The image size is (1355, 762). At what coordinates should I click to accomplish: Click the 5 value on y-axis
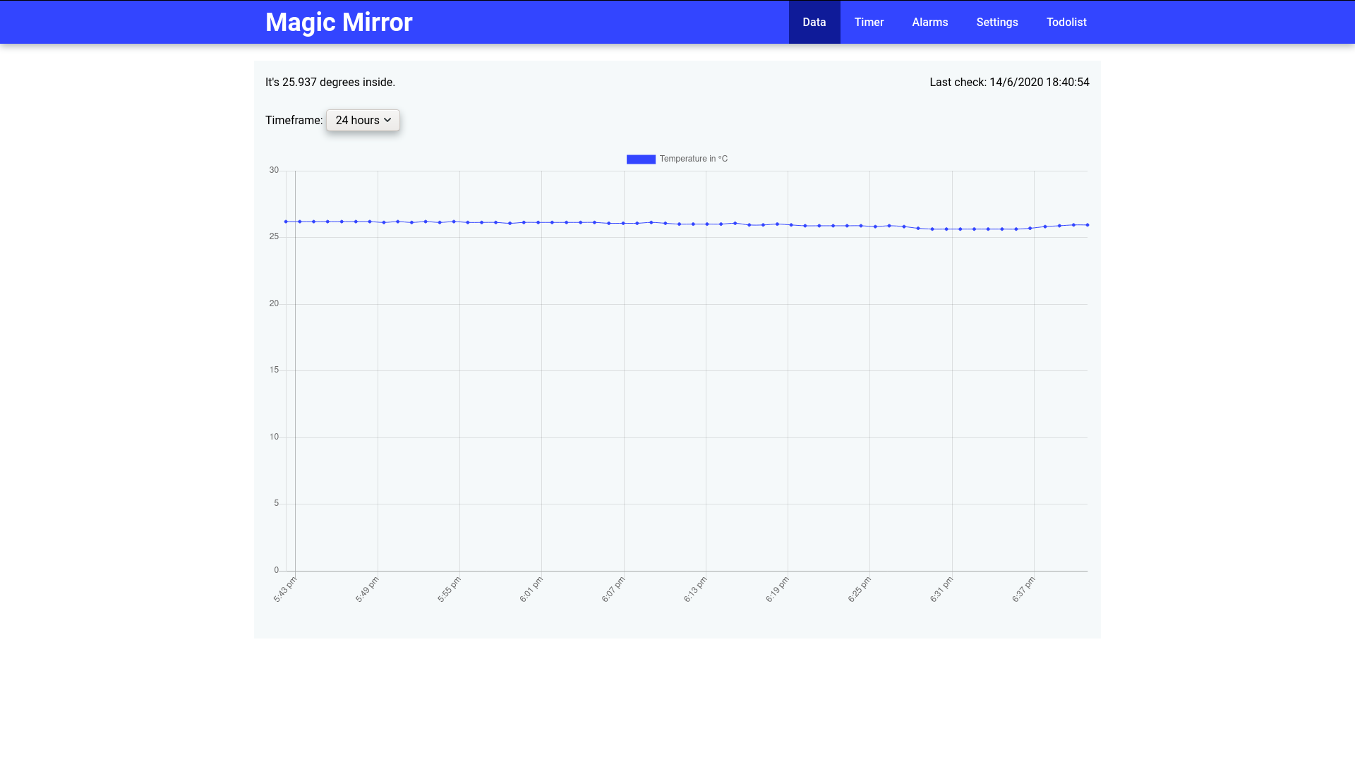[x=277, y=503]
